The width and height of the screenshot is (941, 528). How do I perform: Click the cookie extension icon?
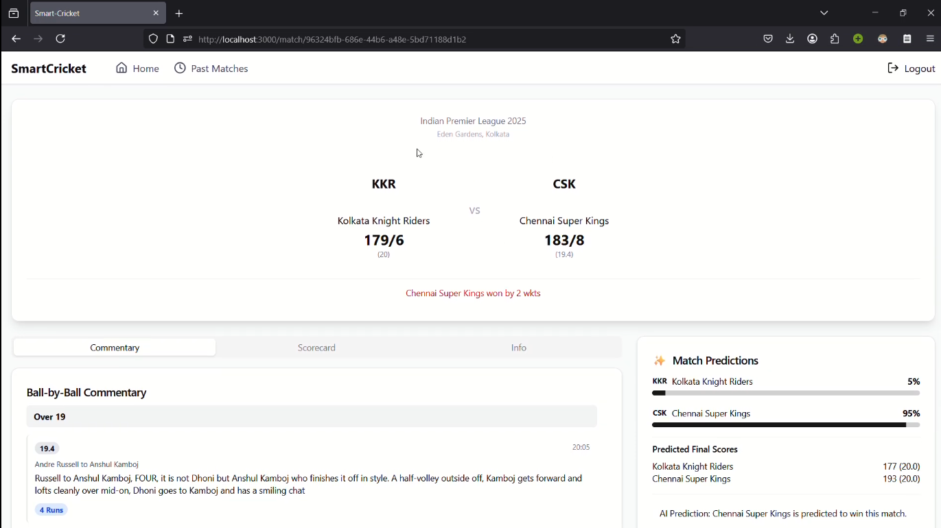tap(883, 39)
